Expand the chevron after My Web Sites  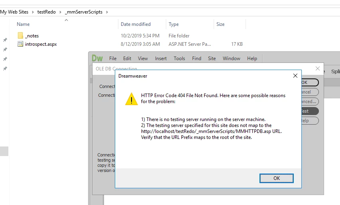[x=33, y=12]
